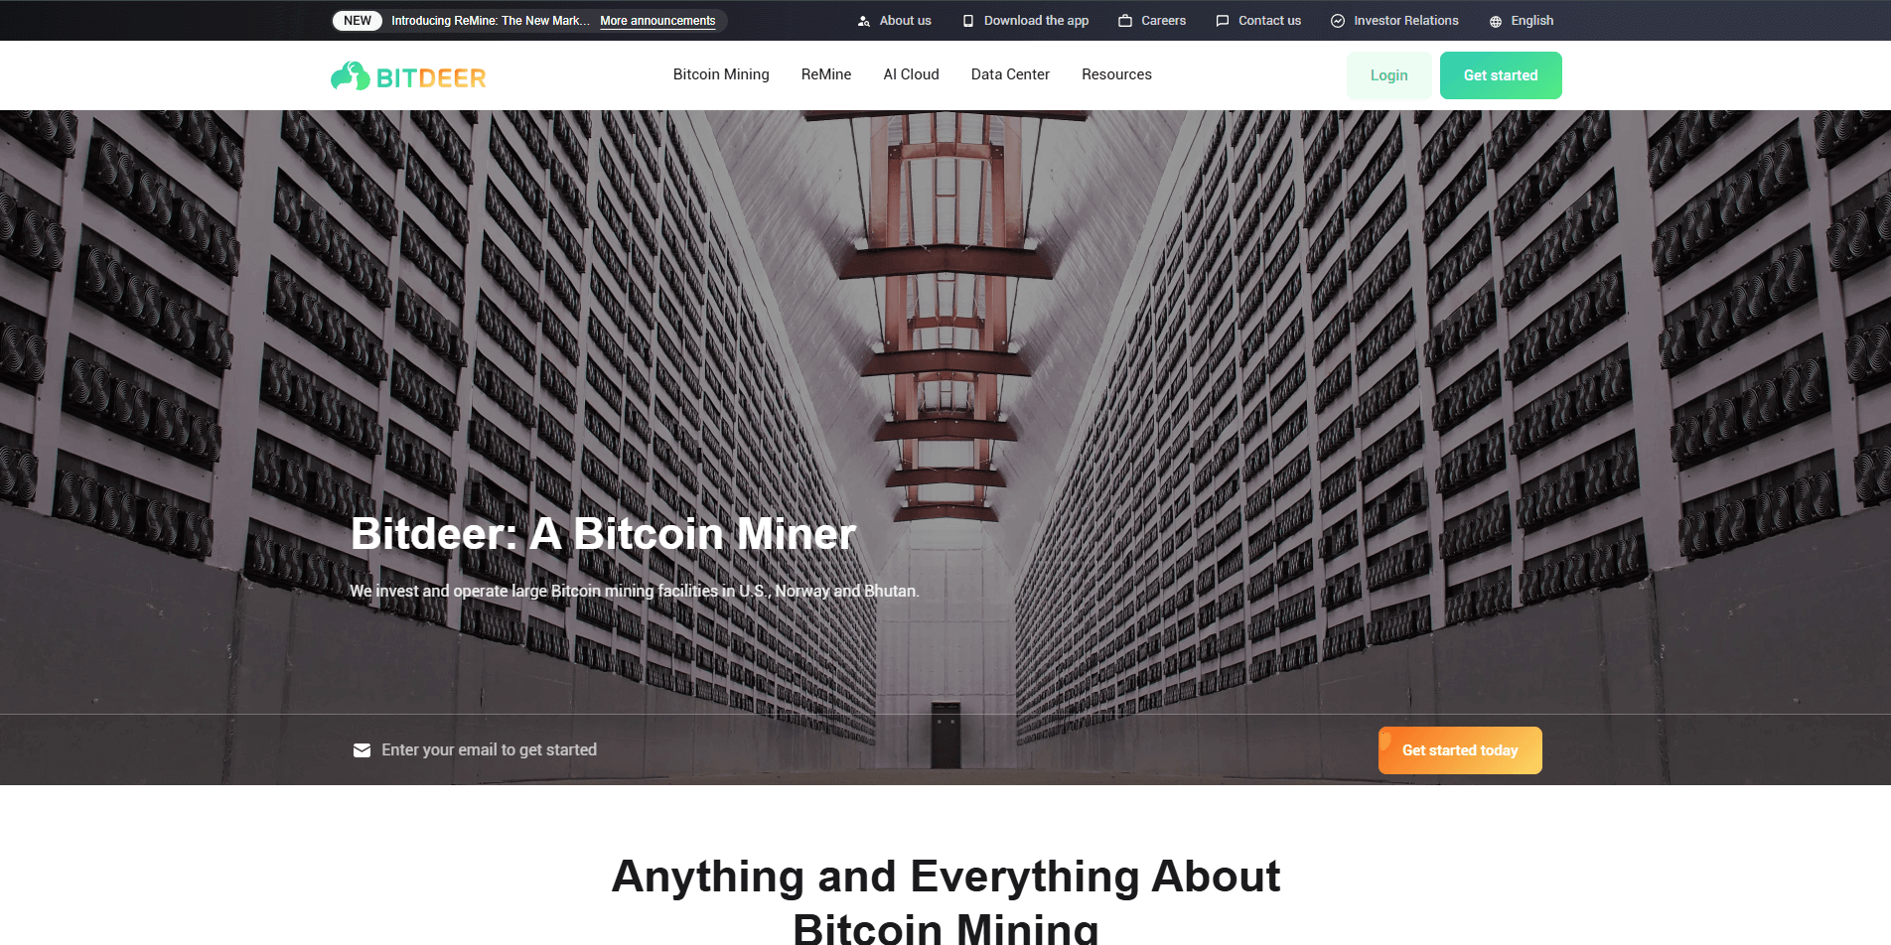Image resolution: width=1891 pixels, height=945 pixels.
Task: Click the Careers briefcase icon
Action: coord(1125,21)
